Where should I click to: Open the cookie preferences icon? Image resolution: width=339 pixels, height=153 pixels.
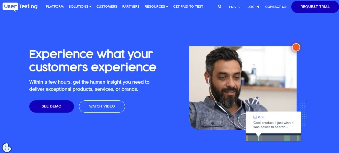coord(7,147)
